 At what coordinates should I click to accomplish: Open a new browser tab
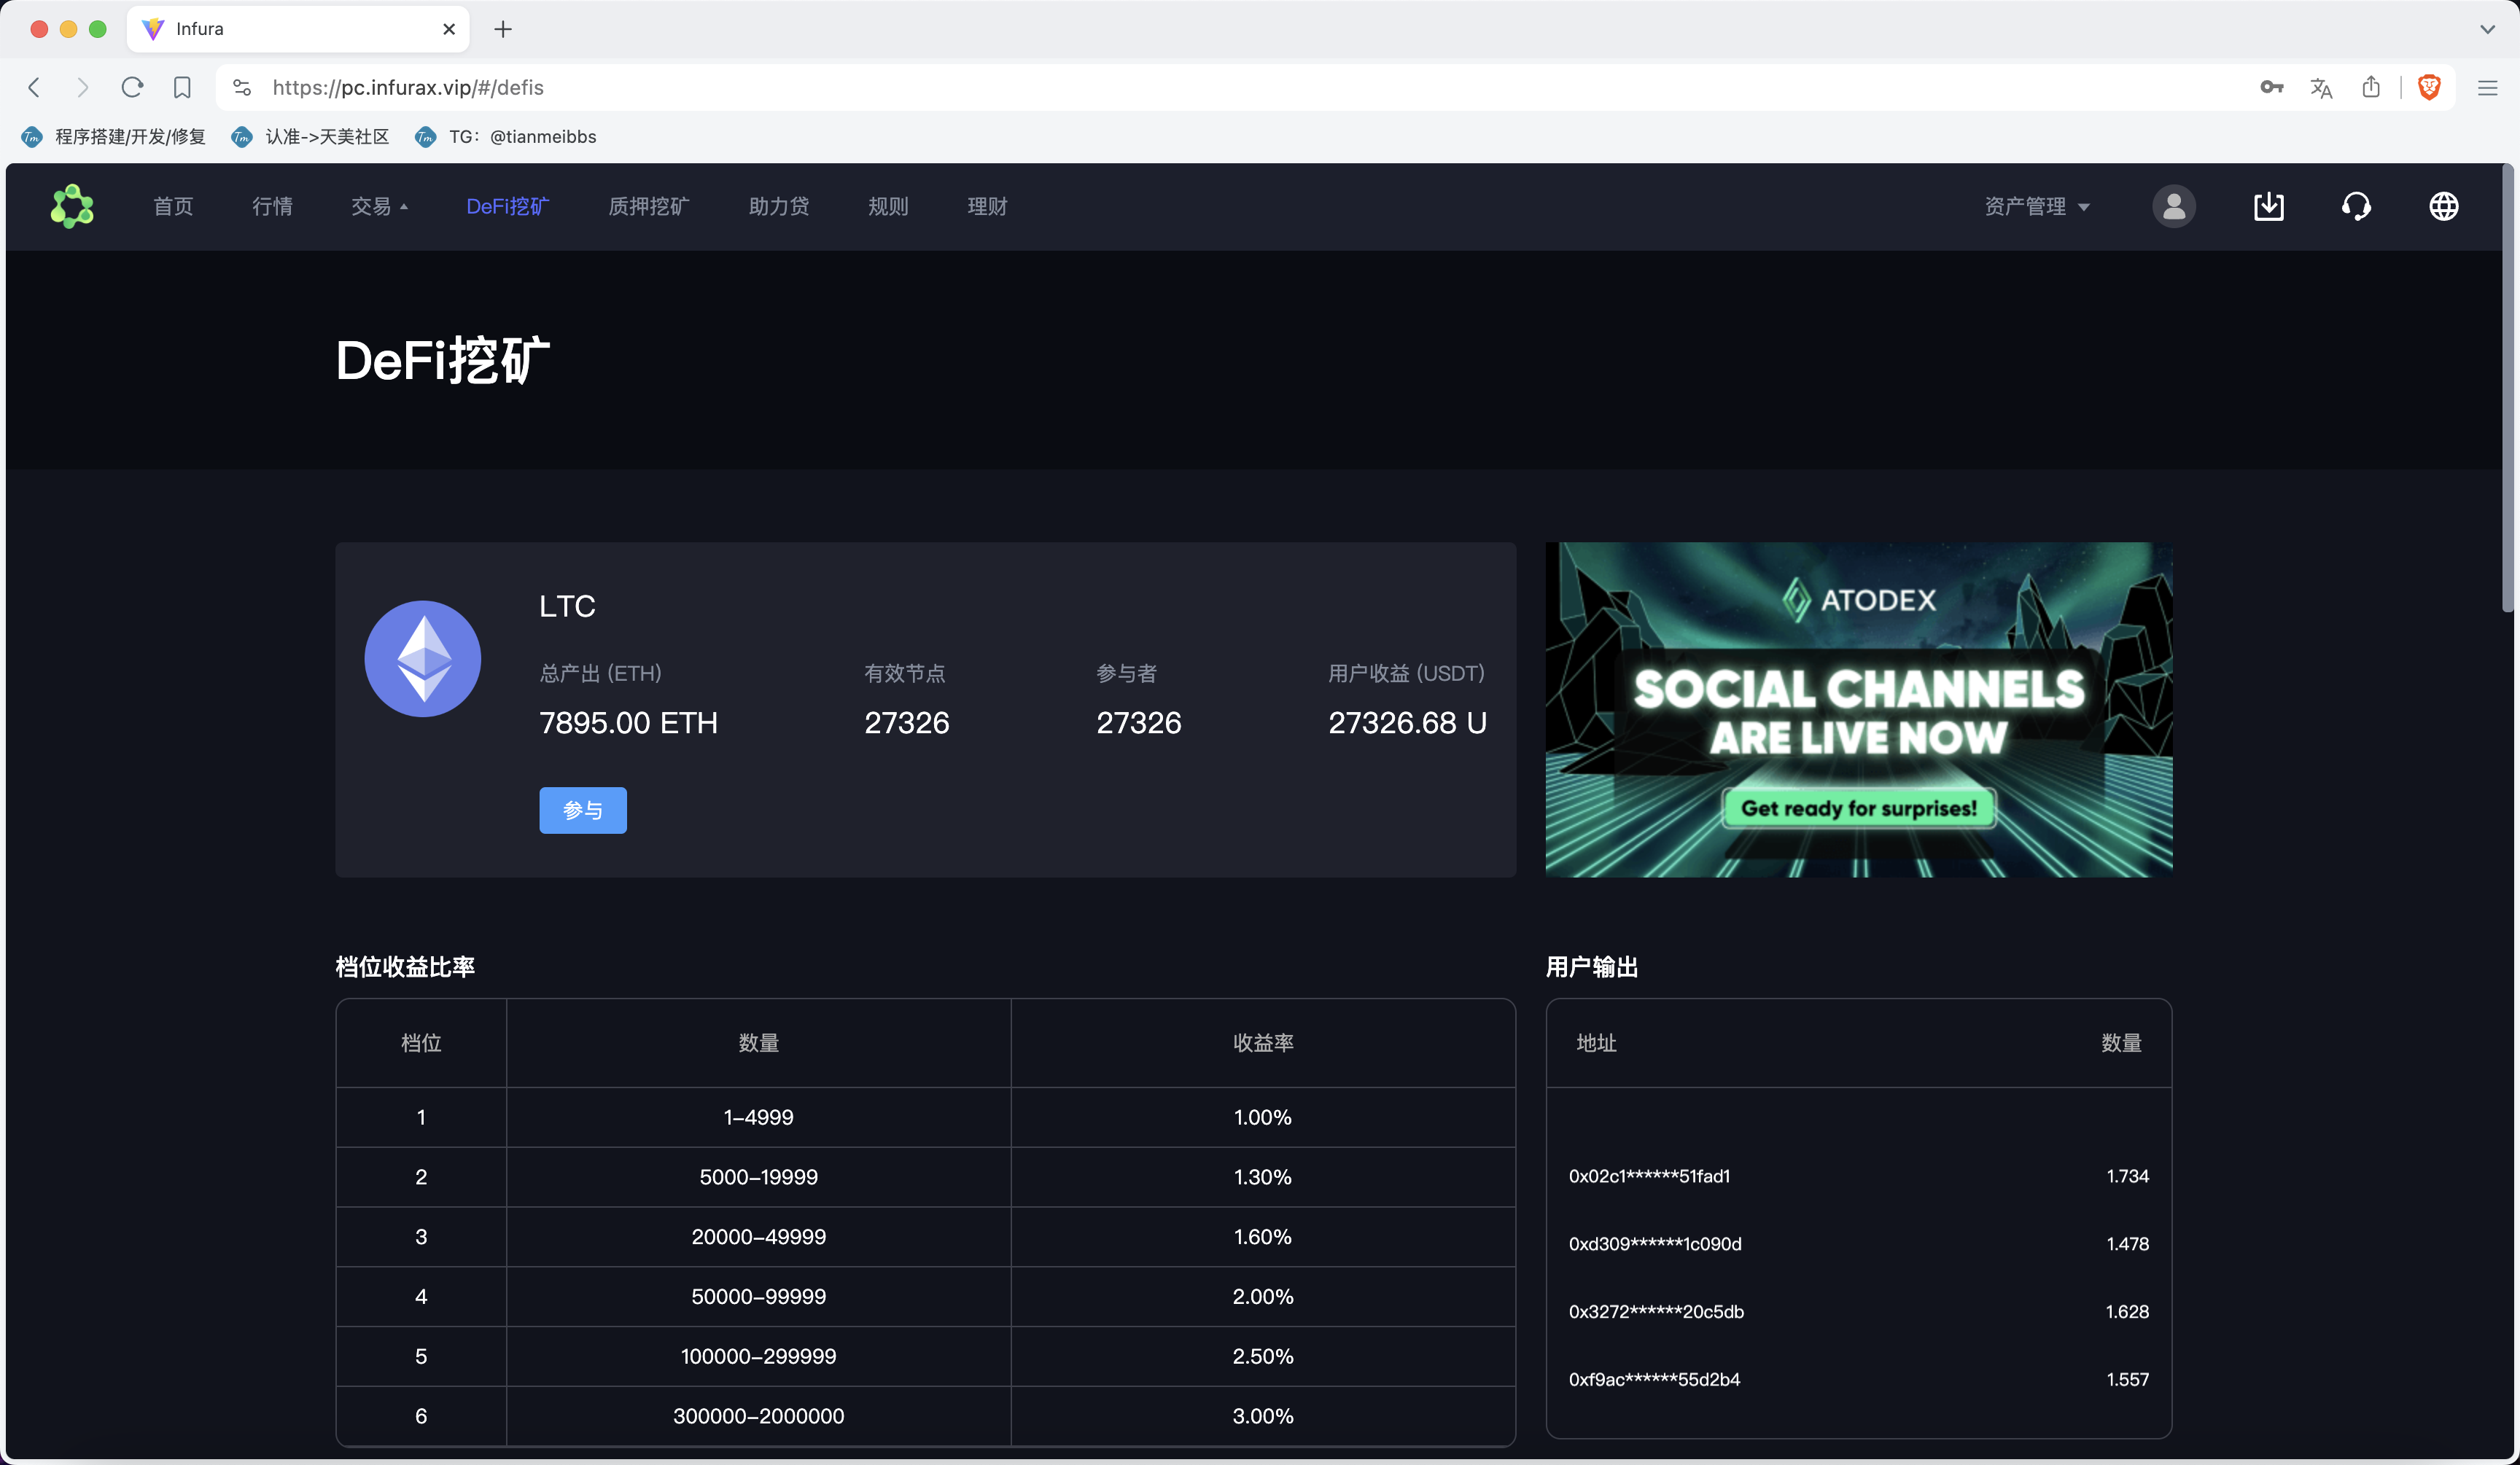(503, 29)
